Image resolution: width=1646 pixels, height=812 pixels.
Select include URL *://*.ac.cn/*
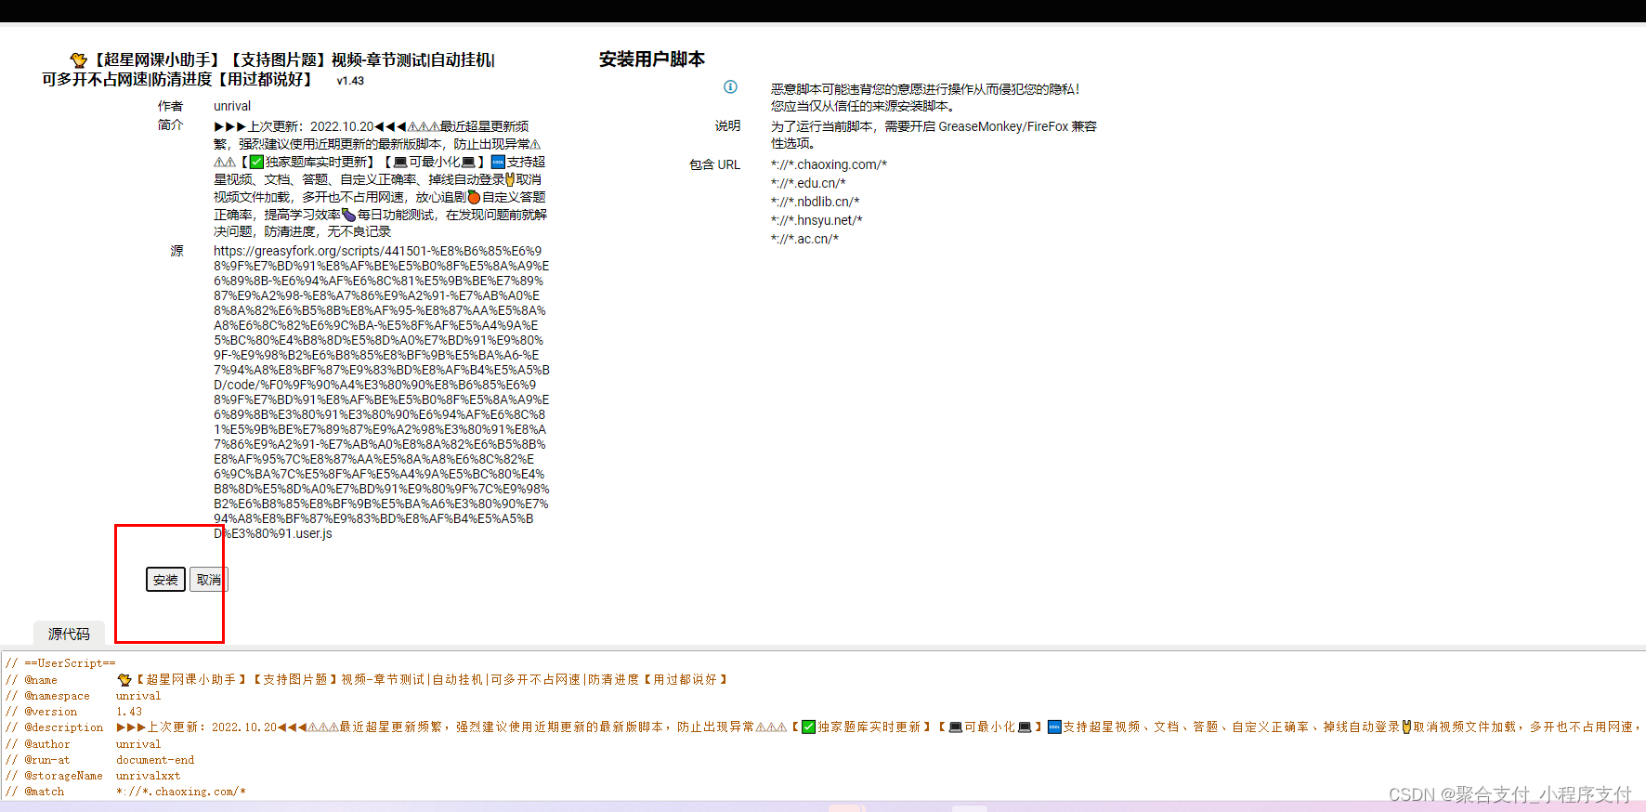point(804,239)
